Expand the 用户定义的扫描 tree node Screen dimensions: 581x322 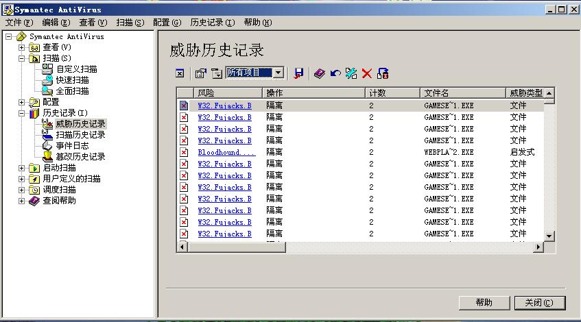21,179
